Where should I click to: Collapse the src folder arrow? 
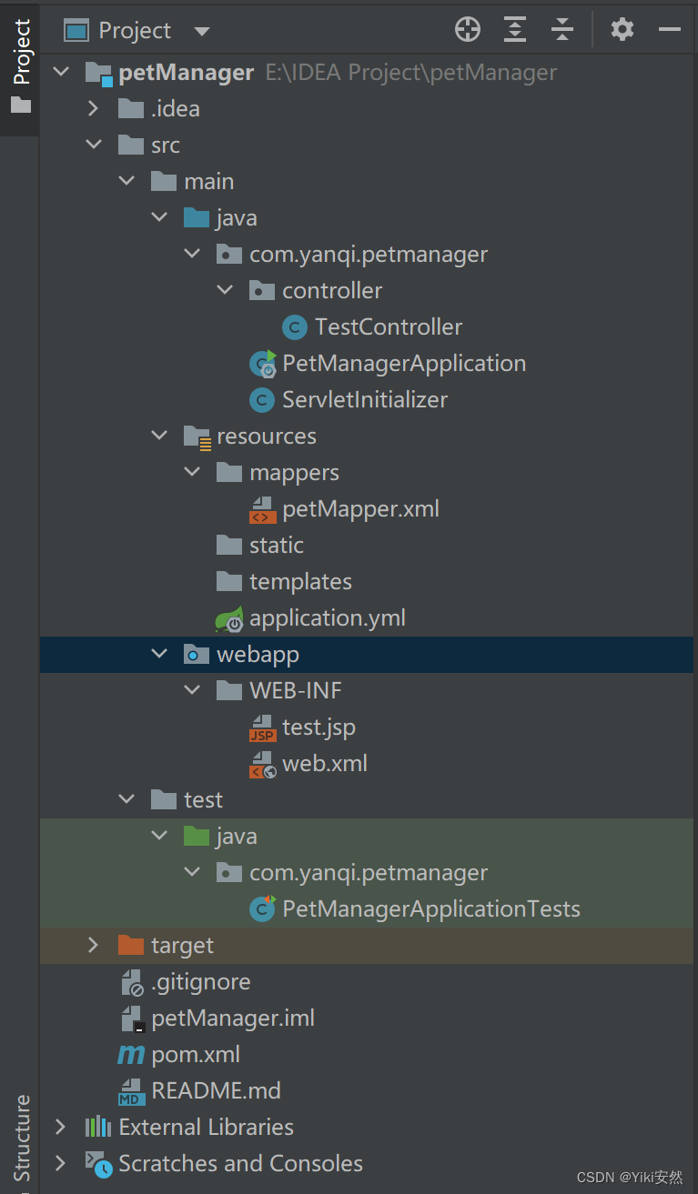(94, 145)
